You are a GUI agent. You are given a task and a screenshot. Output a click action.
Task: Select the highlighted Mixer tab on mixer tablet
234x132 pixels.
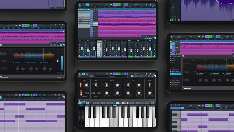click(x=87, y=5)
